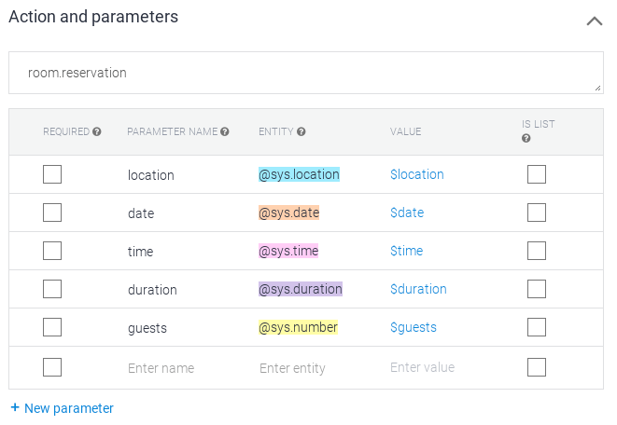
Task: Click help icon beside PARAMETER NAME header
Action: point(225,132)
